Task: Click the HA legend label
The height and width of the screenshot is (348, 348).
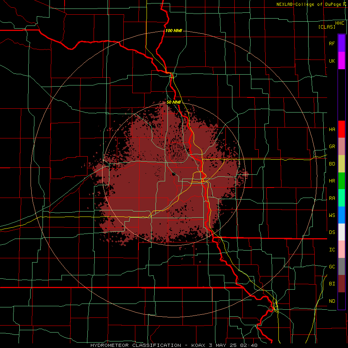Action: (x=332, y=130)
